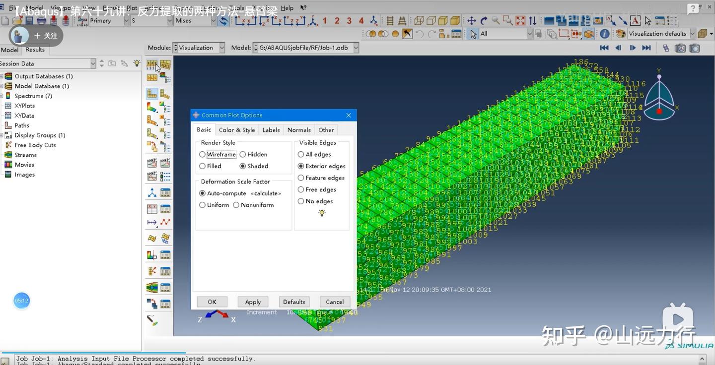
Task: Switch to the Color & Style tab
Action: click(x=237, y=130)
